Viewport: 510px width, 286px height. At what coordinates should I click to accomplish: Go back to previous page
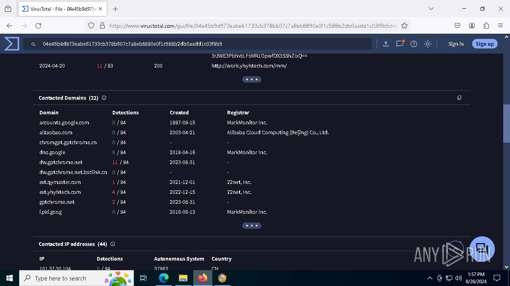point(10,25)
